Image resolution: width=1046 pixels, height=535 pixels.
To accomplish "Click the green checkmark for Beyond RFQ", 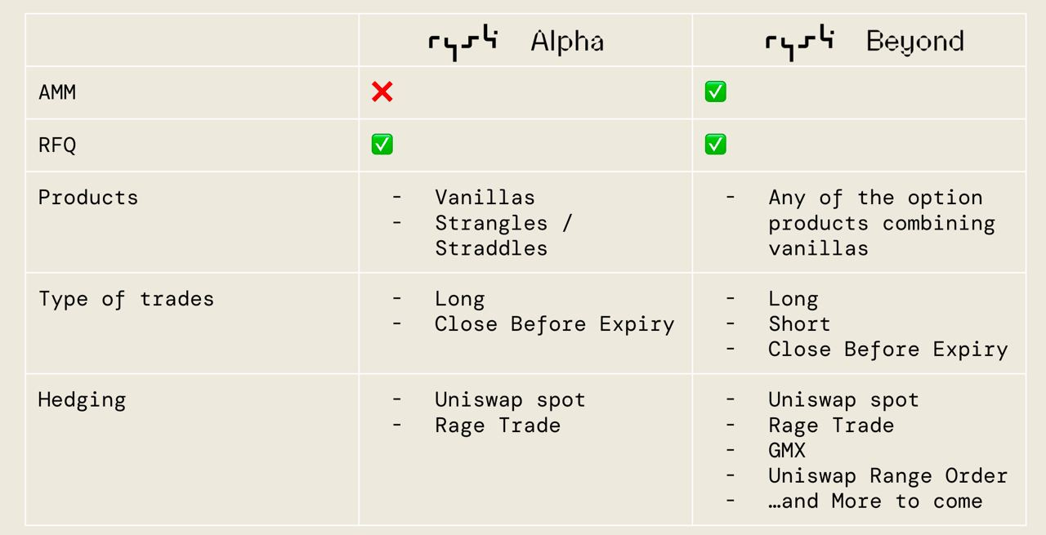I will tap(715, 145).
